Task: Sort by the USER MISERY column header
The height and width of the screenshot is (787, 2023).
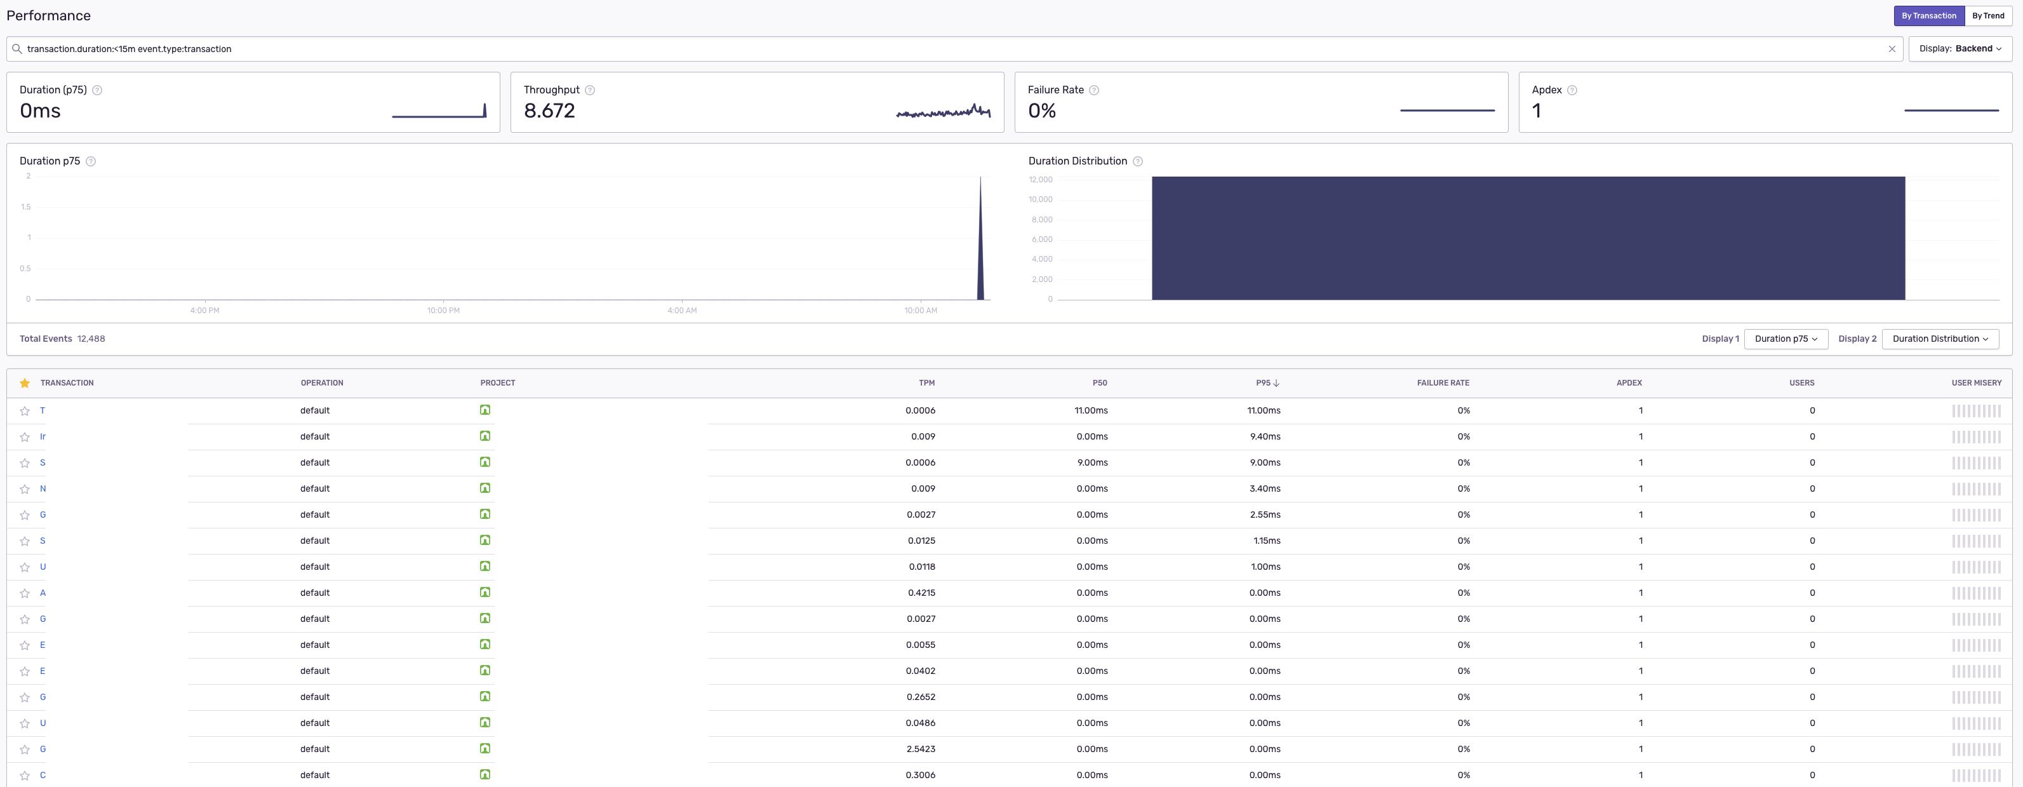Action: point(1976,383)
